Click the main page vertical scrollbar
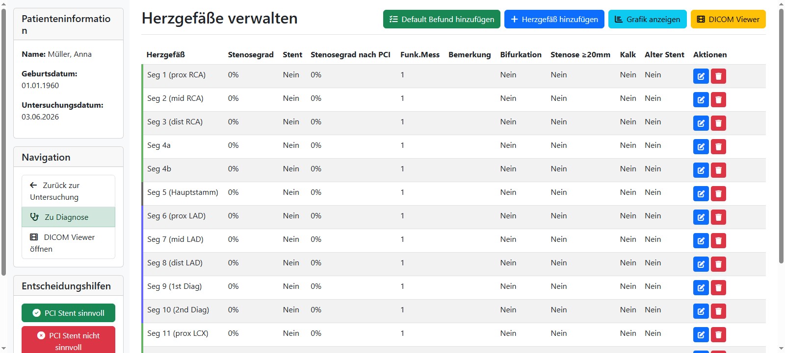Screen dimensions: 785x353 [781, 136]
